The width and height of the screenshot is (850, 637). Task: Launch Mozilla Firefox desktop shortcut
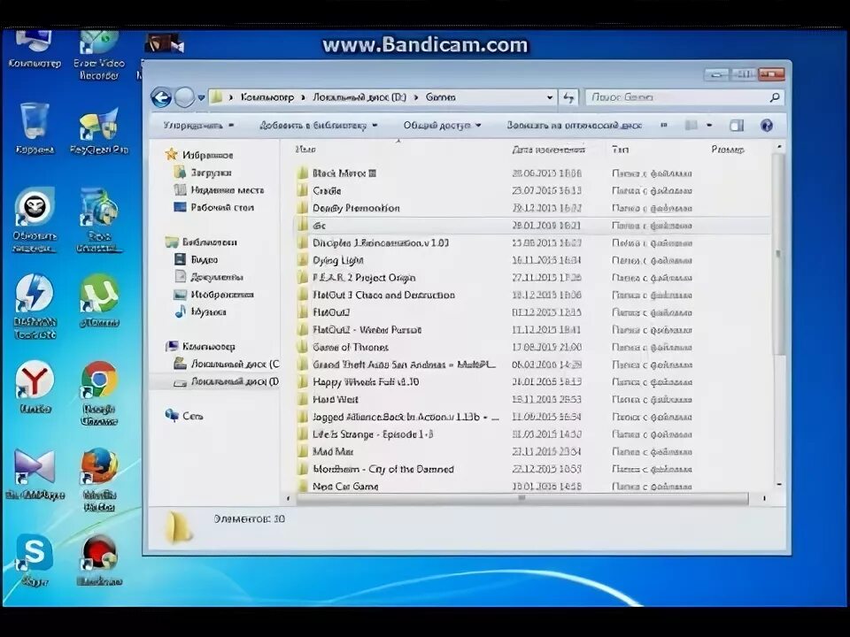(x=99, y=480)
